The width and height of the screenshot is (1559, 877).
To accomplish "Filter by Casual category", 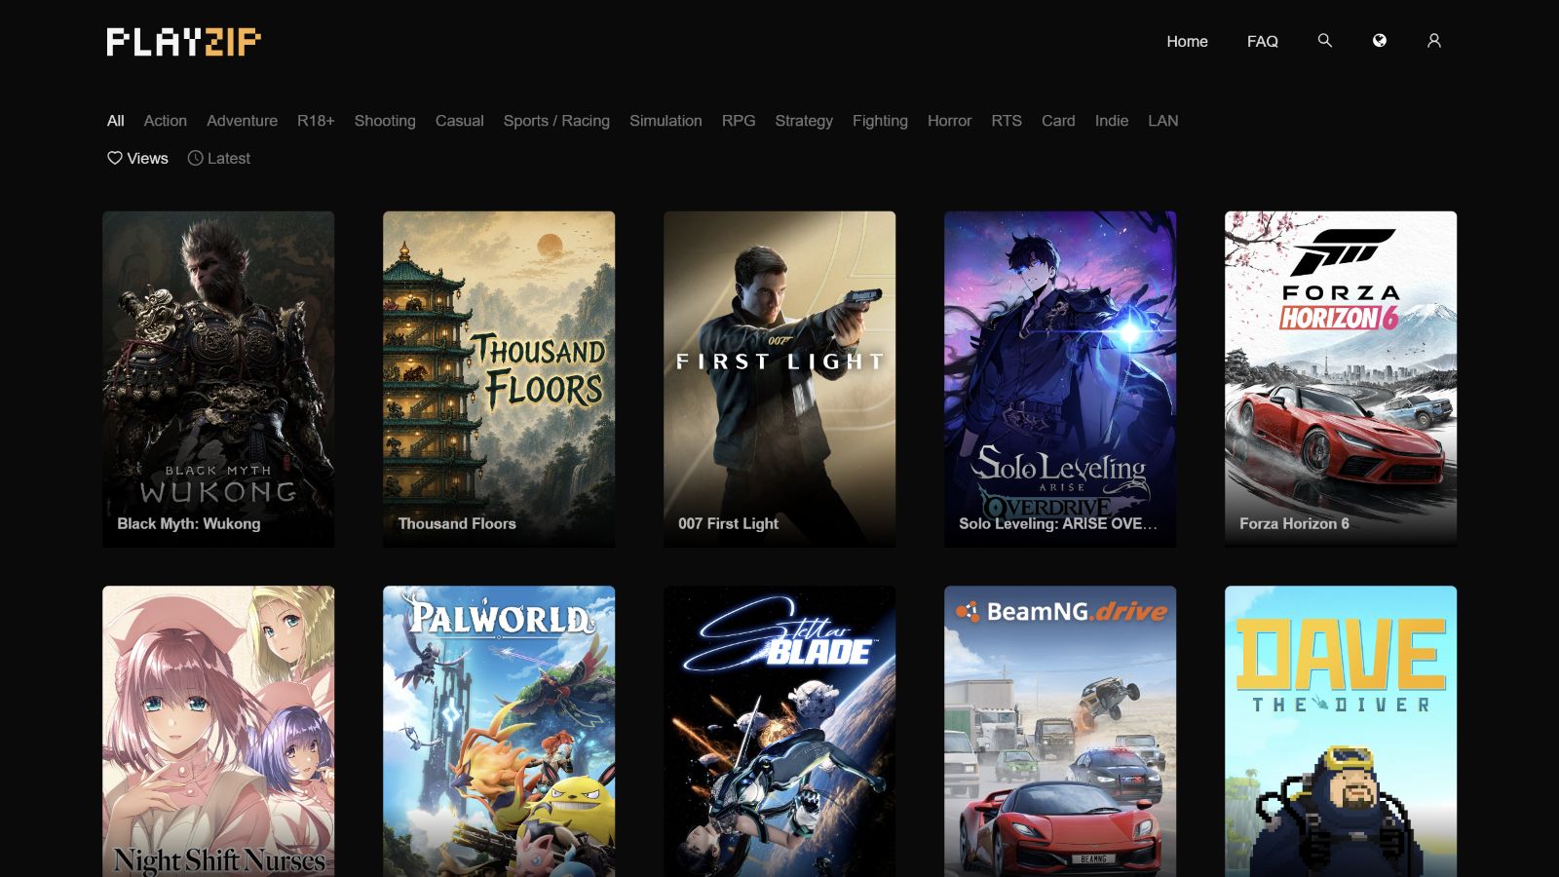I will coord(459,121).
